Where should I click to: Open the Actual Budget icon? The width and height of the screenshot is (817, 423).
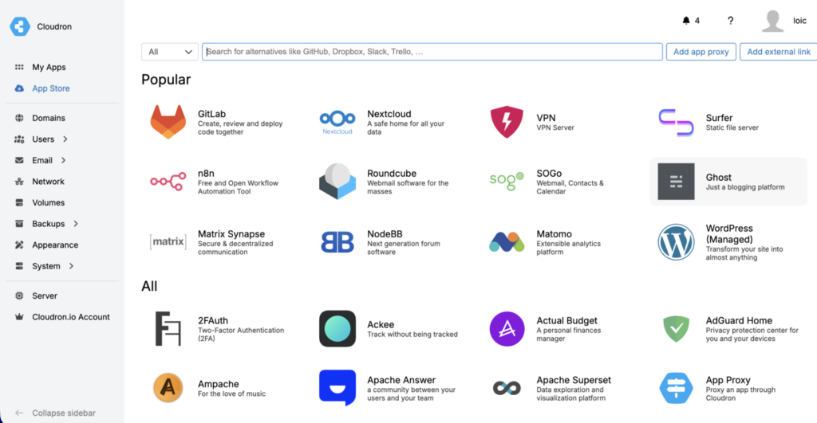coord(507,329)
